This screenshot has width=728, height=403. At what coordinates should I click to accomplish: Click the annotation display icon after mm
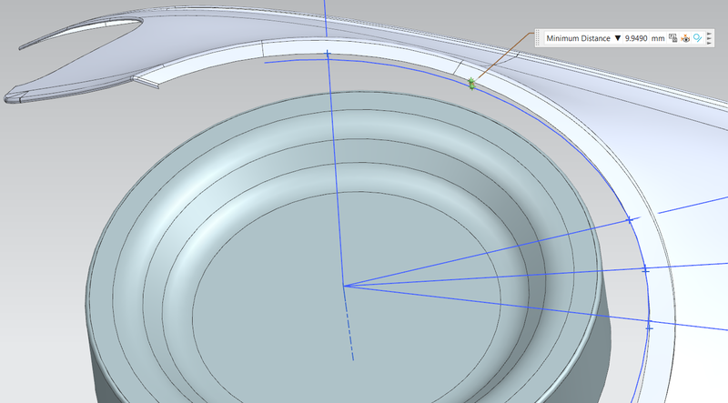pyautogui.click(x=673, y=39)
